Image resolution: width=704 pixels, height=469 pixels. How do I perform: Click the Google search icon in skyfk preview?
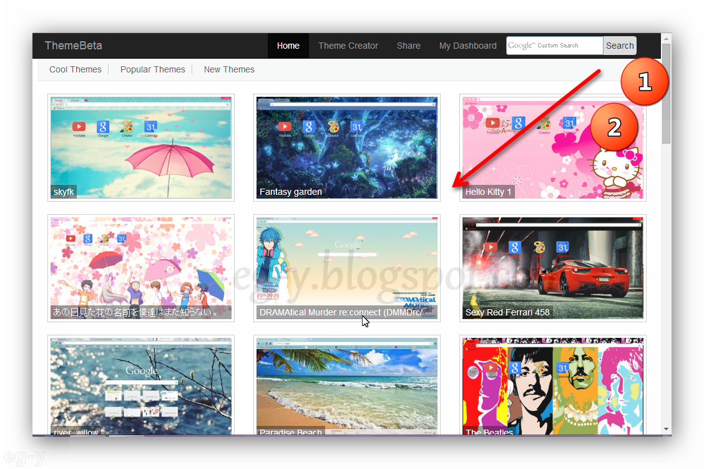(x=103, y=127)
